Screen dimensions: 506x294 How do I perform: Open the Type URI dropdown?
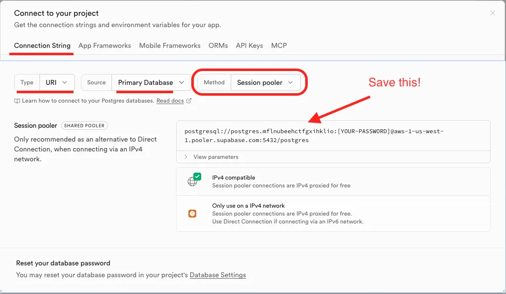pyautogui.click(x=57, y=82)
